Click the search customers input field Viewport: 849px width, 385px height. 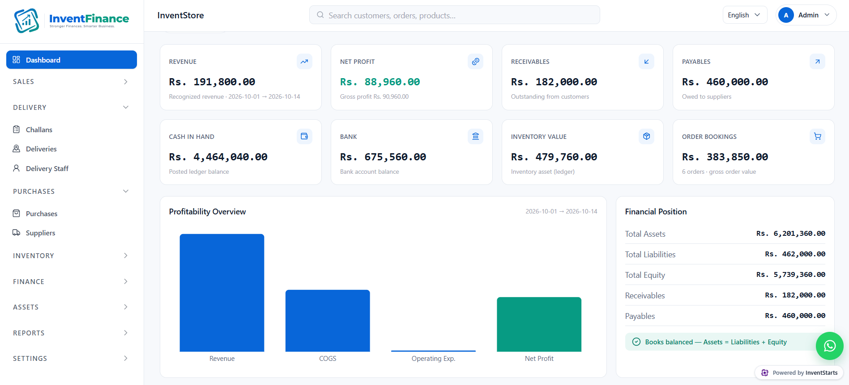[454, 15]
